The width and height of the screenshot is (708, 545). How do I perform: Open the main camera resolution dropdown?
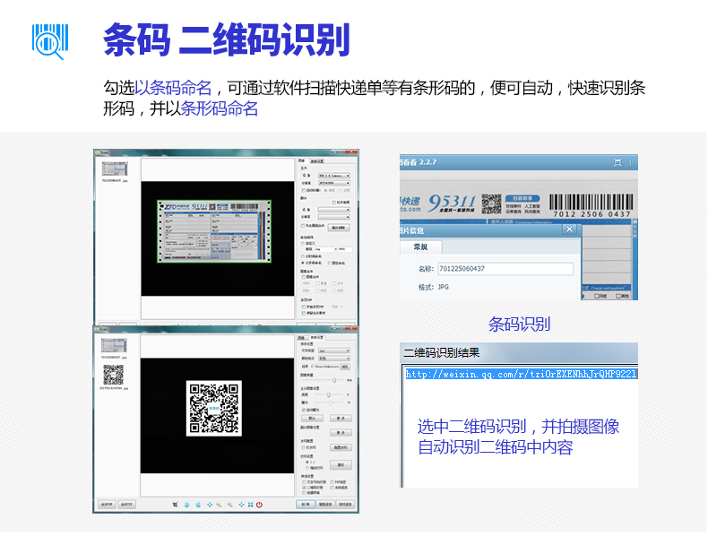point(333,183)
